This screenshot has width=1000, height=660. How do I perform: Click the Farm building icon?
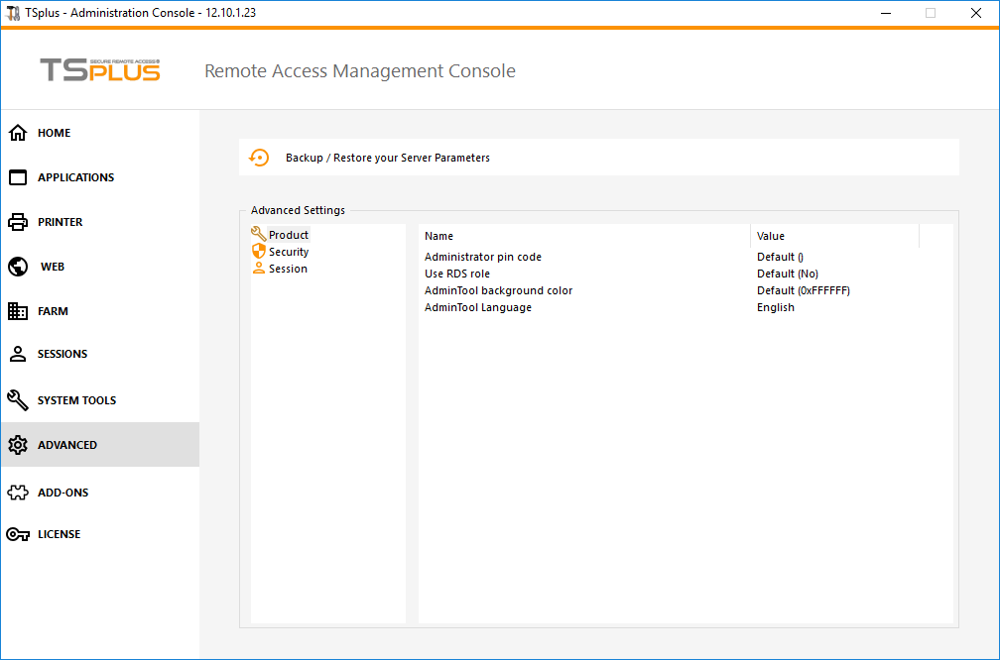(x=18, y=311)
